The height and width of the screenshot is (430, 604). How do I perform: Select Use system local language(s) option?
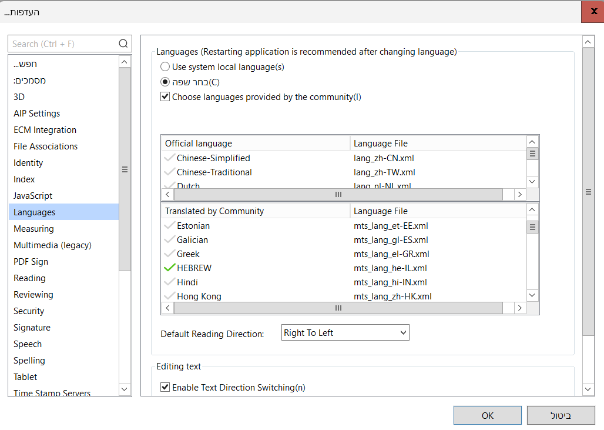click(166, 67)
